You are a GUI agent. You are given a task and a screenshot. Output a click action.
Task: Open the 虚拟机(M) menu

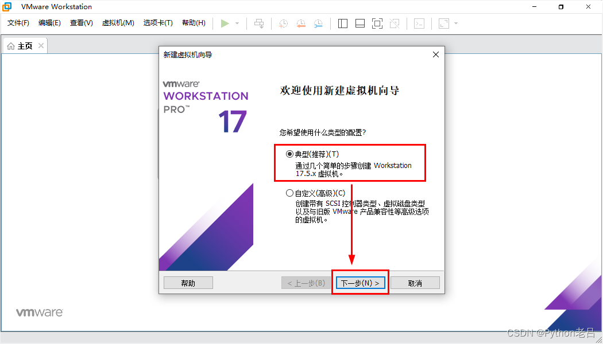[118, 23]
